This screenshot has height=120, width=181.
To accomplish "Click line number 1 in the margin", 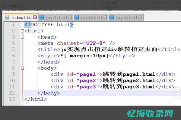I will [x=13, y=25].
